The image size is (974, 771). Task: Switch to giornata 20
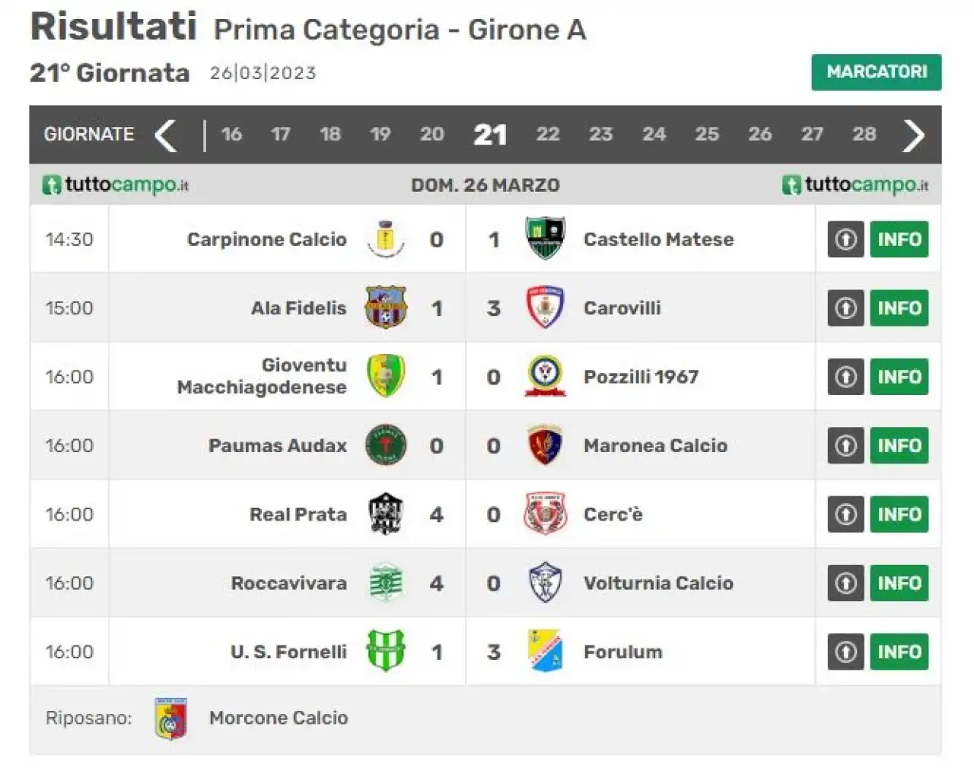[x=431, y=134]
